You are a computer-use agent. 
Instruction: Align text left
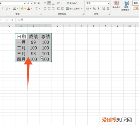click(45, 9)
